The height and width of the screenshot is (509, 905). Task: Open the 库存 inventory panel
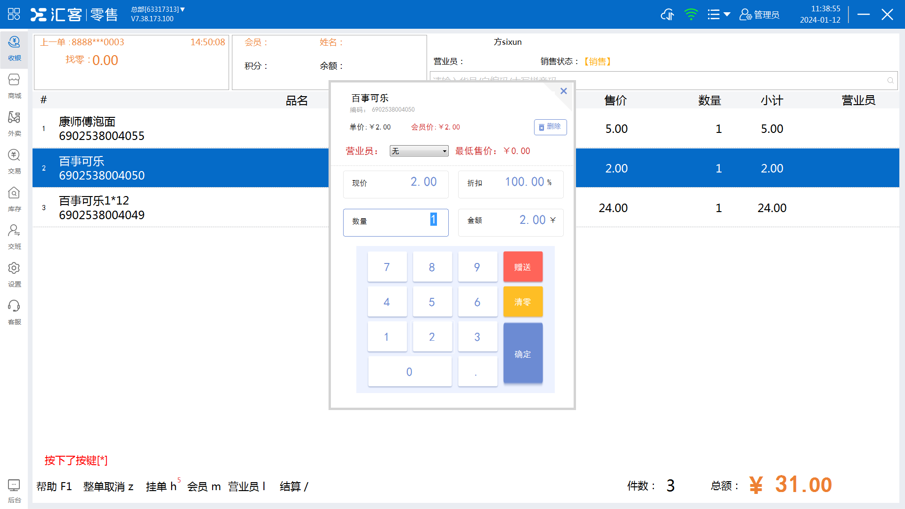tap(14, 199)
